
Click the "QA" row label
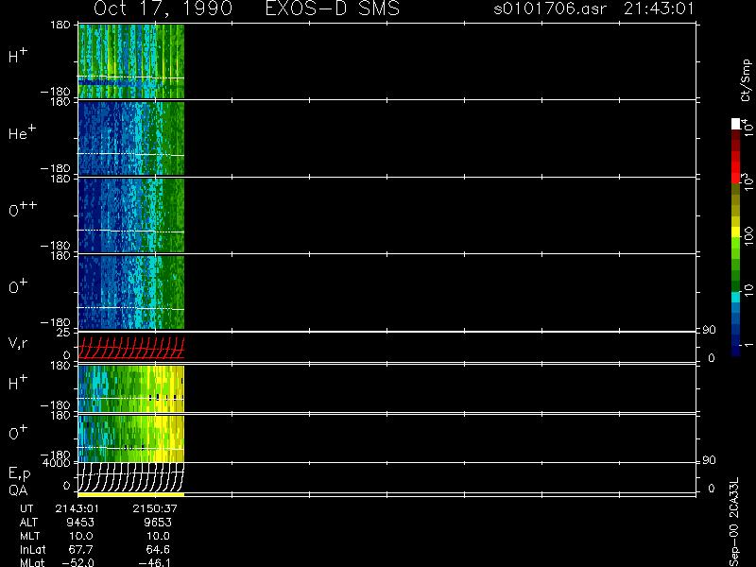(x=18, y=490)
